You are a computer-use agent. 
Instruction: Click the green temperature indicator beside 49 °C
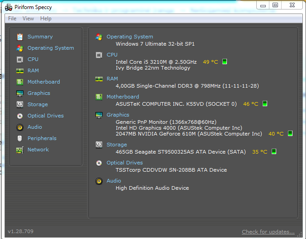[x=225, y=61]
